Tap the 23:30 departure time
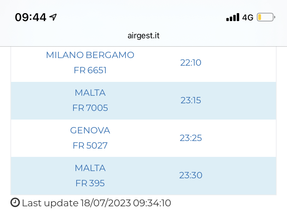Image resolution: width=287 pixels, height=217 pixels. coord(191,175)
